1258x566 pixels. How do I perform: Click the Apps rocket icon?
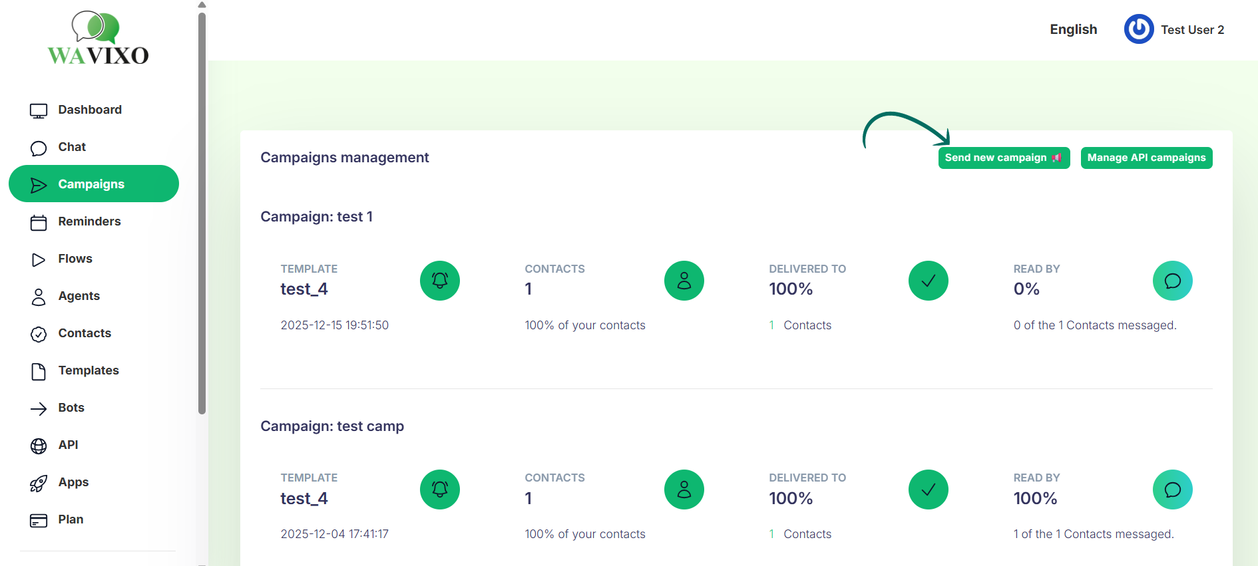click(x=39, y=483)
